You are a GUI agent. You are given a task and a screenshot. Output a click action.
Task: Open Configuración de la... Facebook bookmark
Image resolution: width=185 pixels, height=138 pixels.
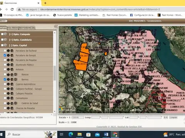(142, 15)
